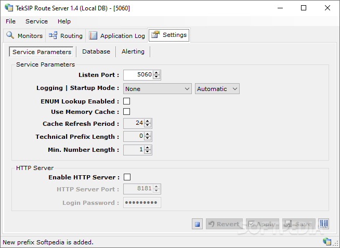Enable the ENUM Lookup Enabled checkbox
340x248 pixels.
pyautogui.click(x=127, y=101)
